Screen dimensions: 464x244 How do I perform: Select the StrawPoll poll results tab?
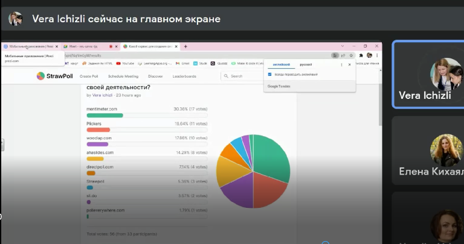click(x=150, y=46)
